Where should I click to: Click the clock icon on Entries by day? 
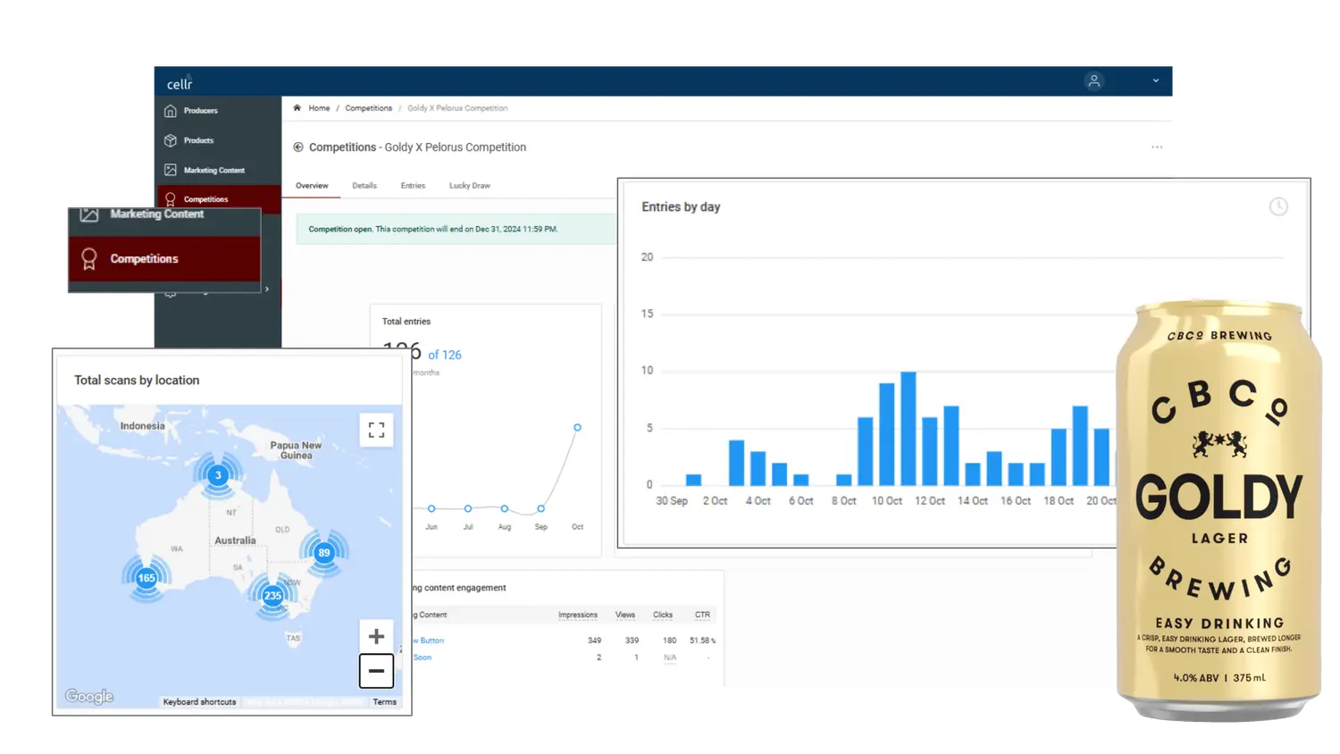1278,207
